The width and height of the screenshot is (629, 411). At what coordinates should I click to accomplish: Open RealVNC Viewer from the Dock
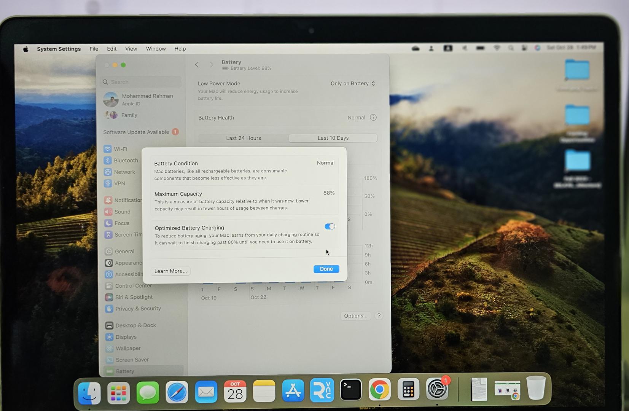click(322, 390)
